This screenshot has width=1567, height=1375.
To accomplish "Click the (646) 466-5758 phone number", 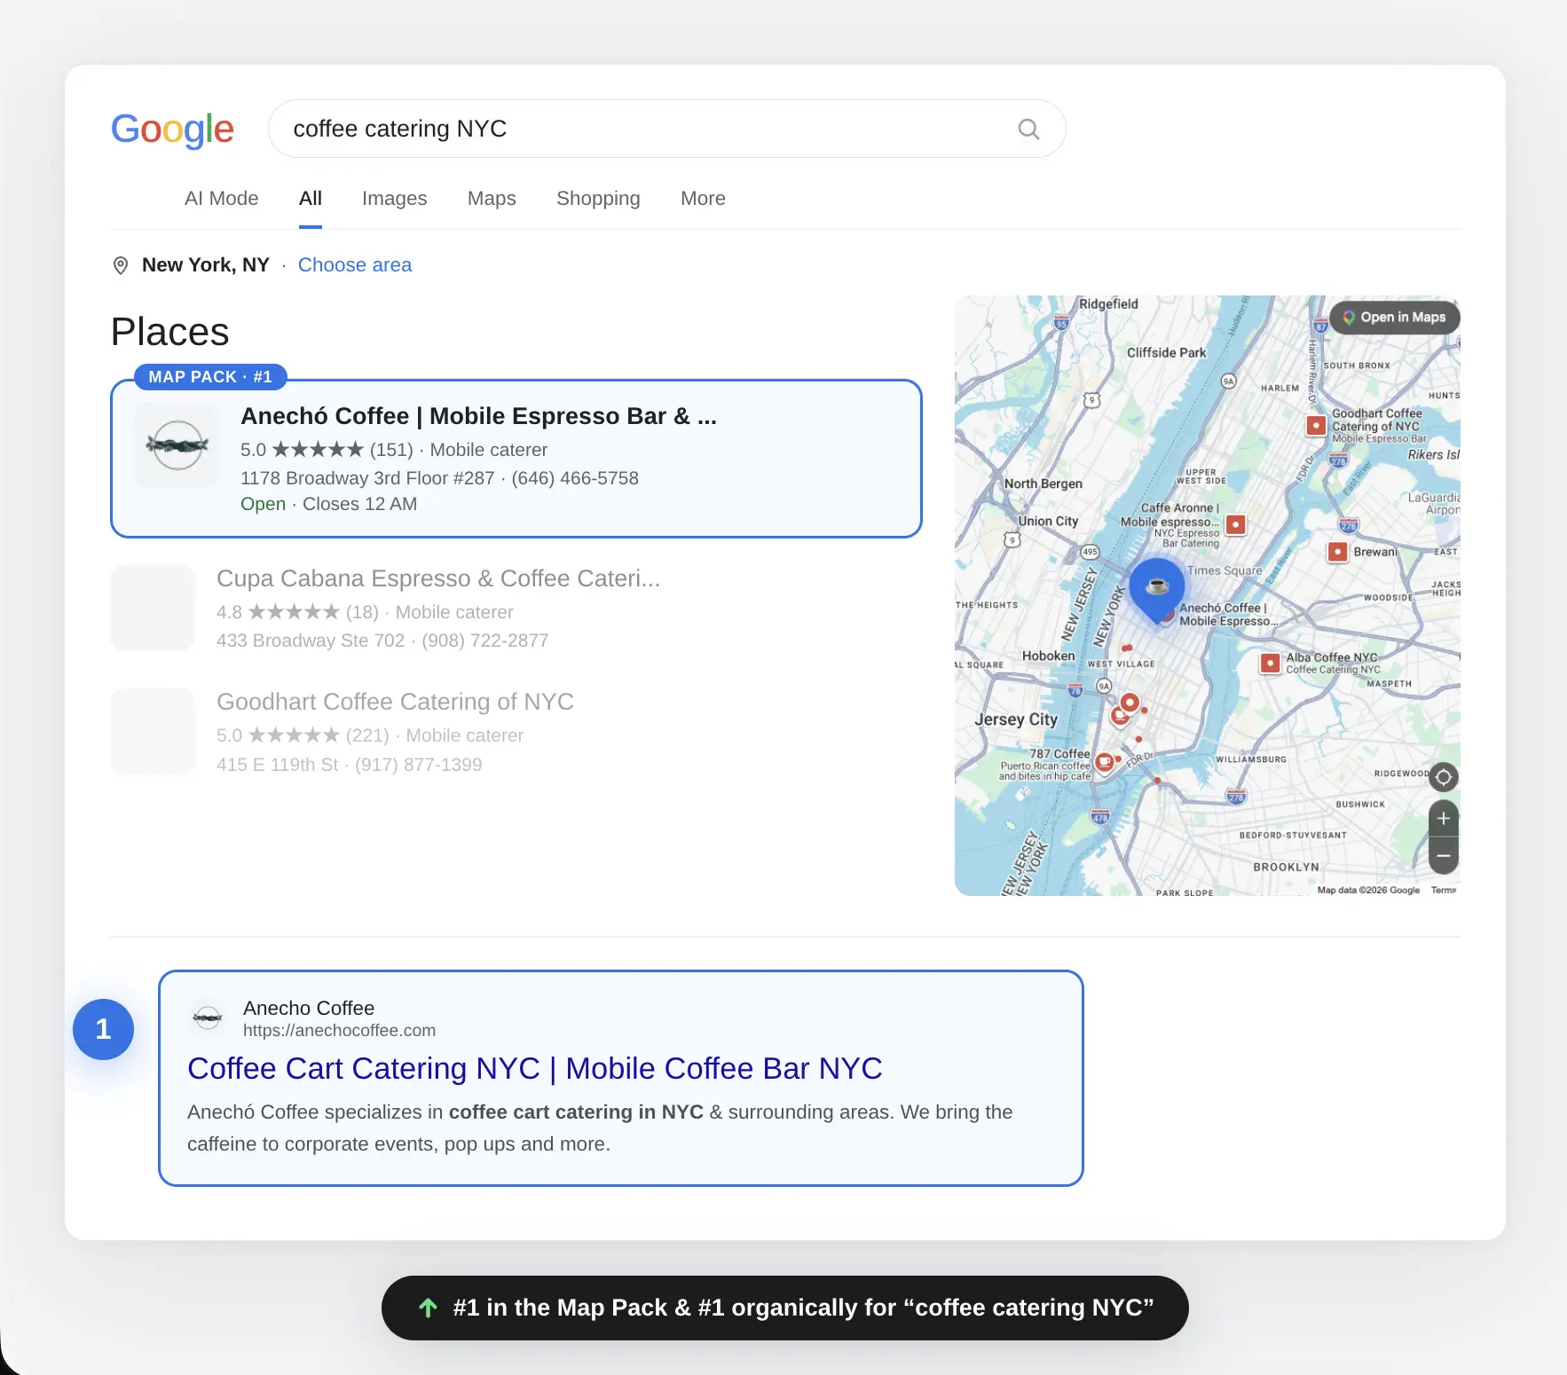I will pos(575,478).
